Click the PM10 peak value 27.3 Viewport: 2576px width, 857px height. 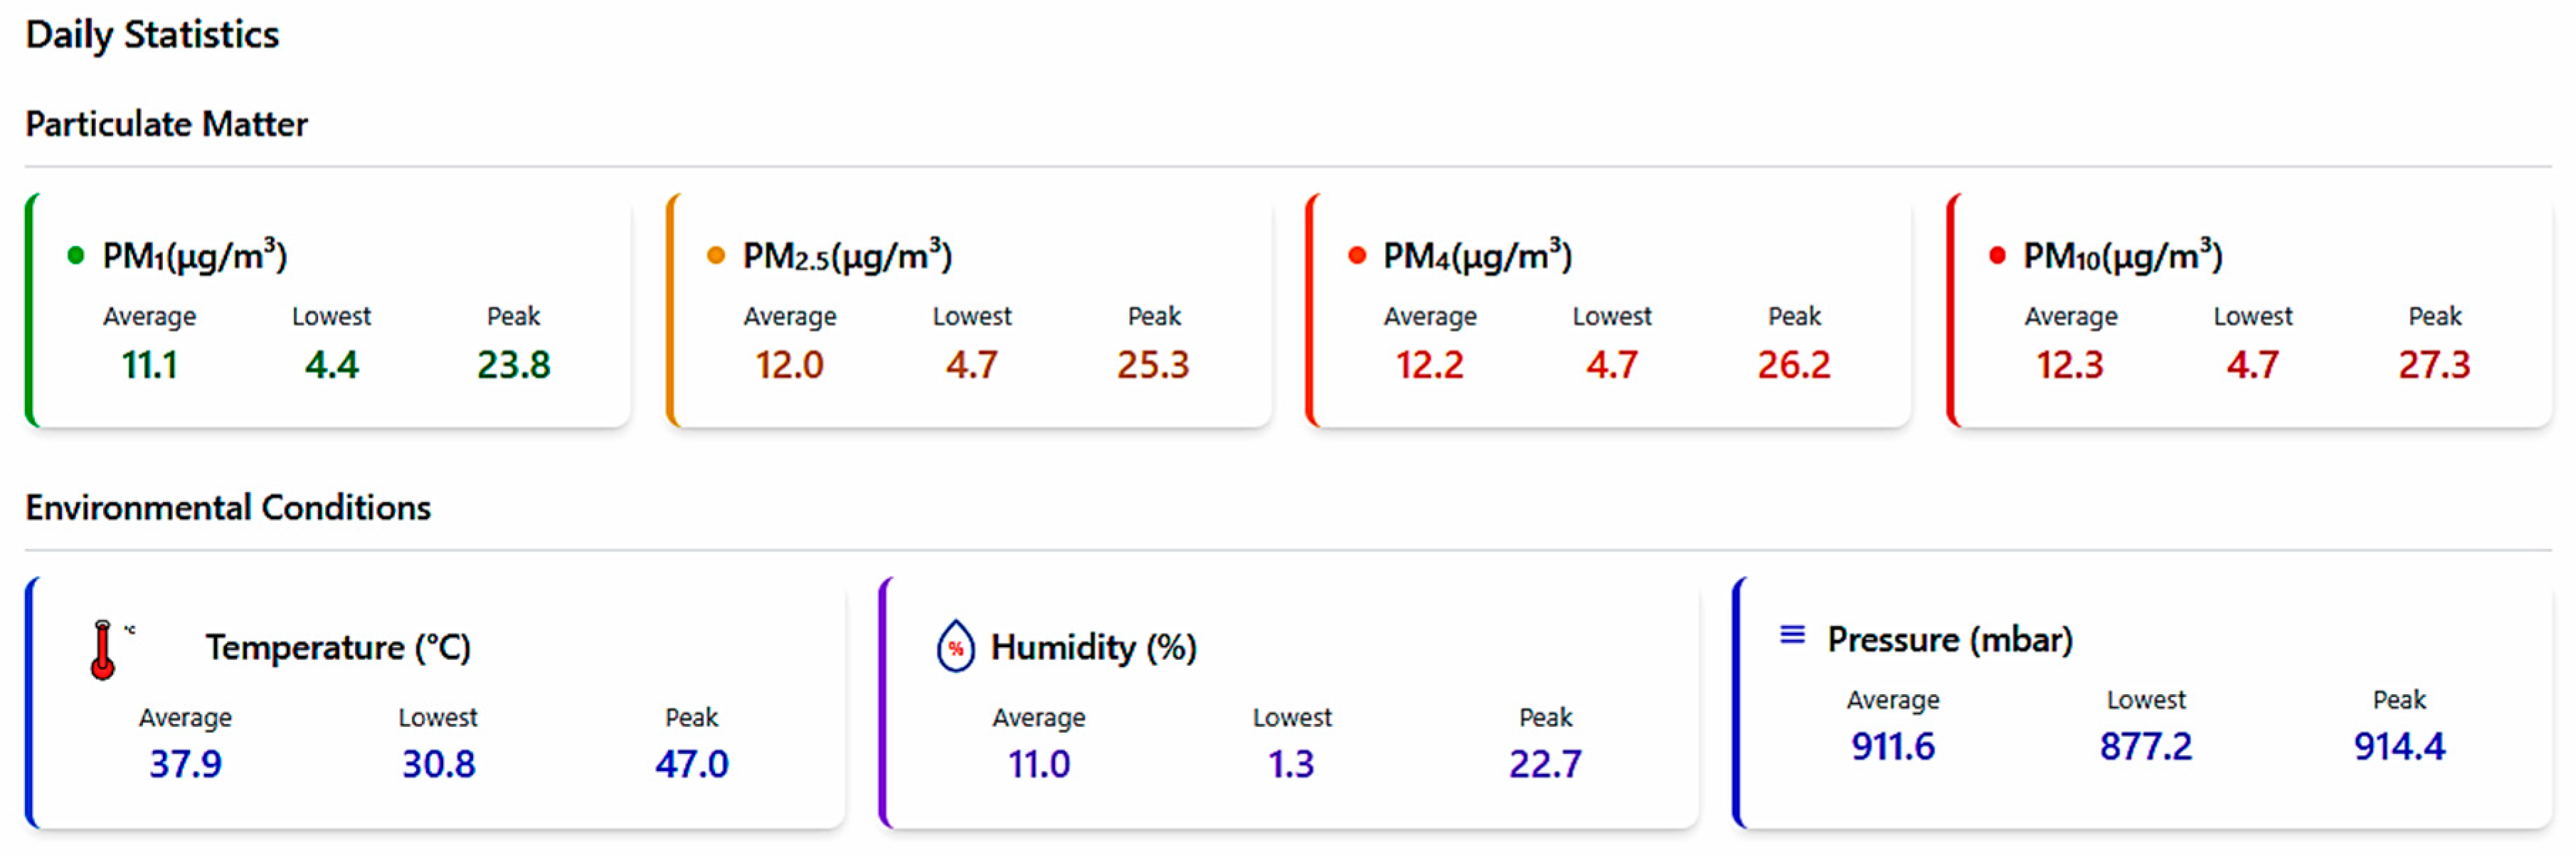click(2435, 365)
